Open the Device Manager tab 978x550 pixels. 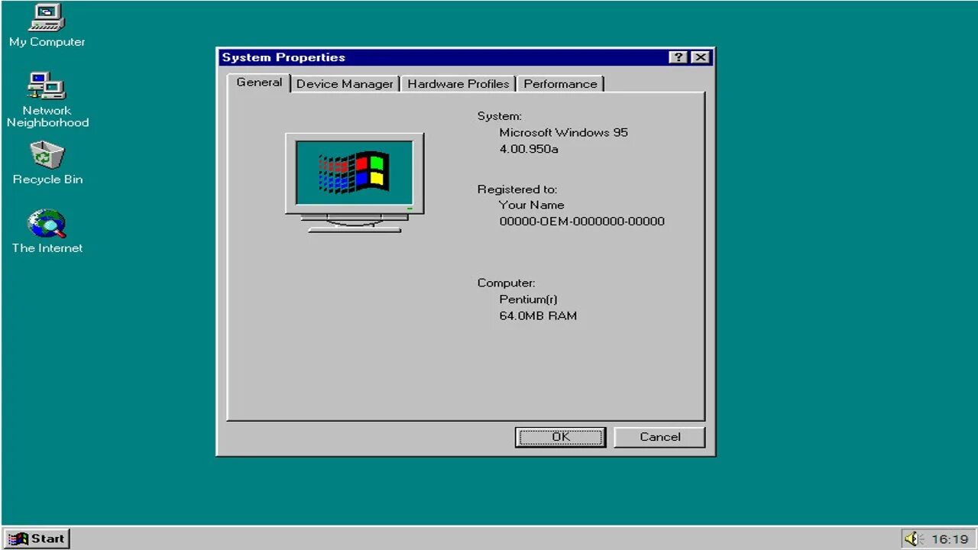(x=345, y=84)
